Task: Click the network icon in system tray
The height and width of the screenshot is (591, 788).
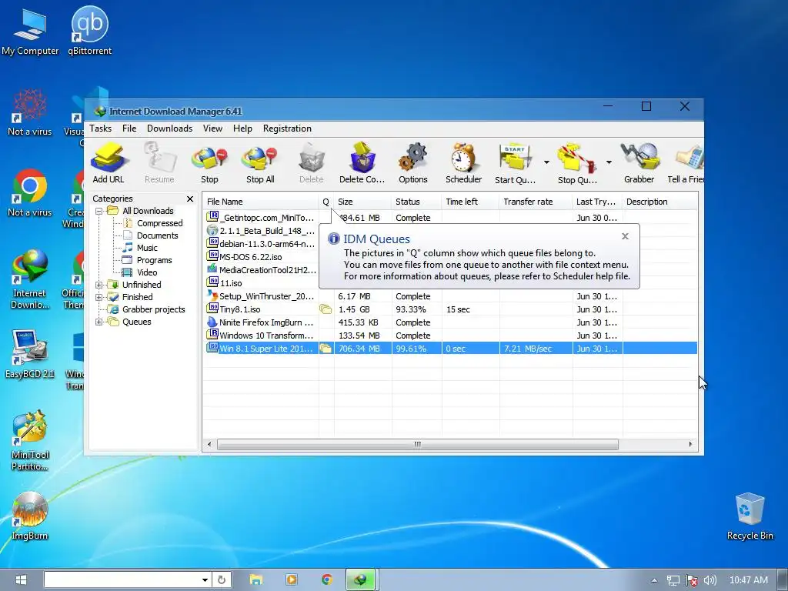Action: 673,580
